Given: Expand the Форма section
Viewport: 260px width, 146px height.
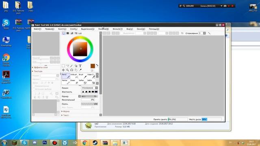Looking at the screenshot, I should click(65, 112).
